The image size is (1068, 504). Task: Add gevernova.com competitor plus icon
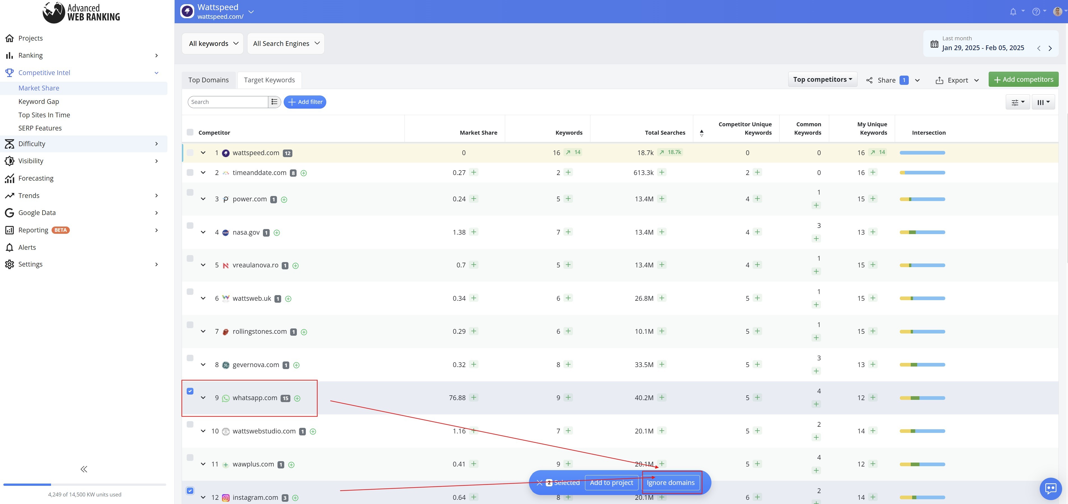coord(296,365)
